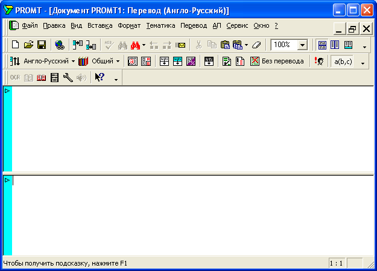
Task: Open a file with the folder icon
Action: tap(28, 45)
